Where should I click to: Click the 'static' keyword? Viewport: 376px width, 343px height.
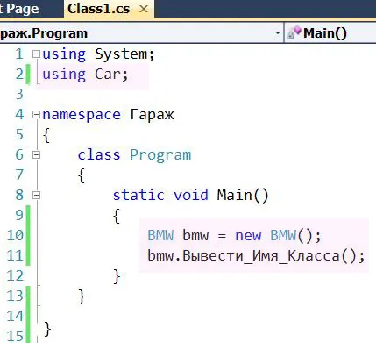[x=138, y=195]
